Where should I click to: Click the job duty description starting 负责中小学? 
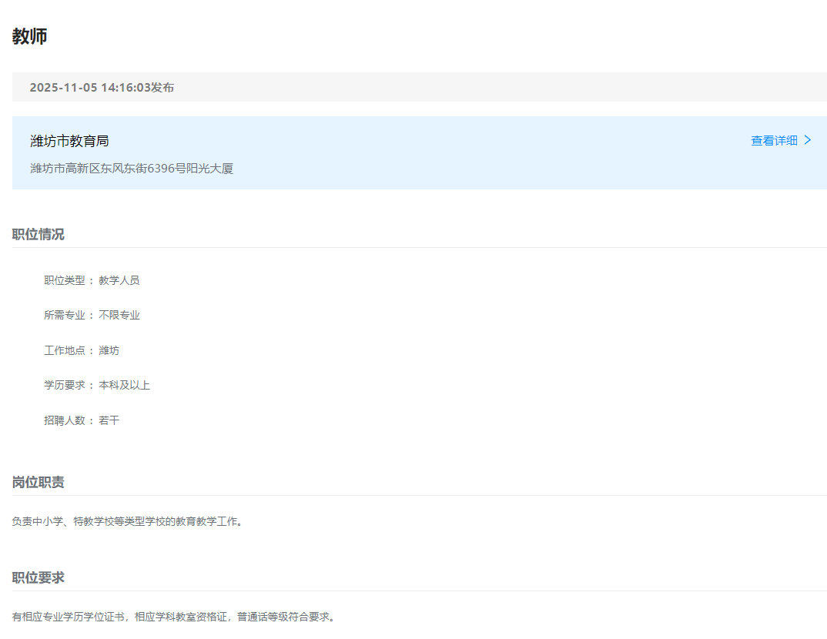tap(128, 522)
